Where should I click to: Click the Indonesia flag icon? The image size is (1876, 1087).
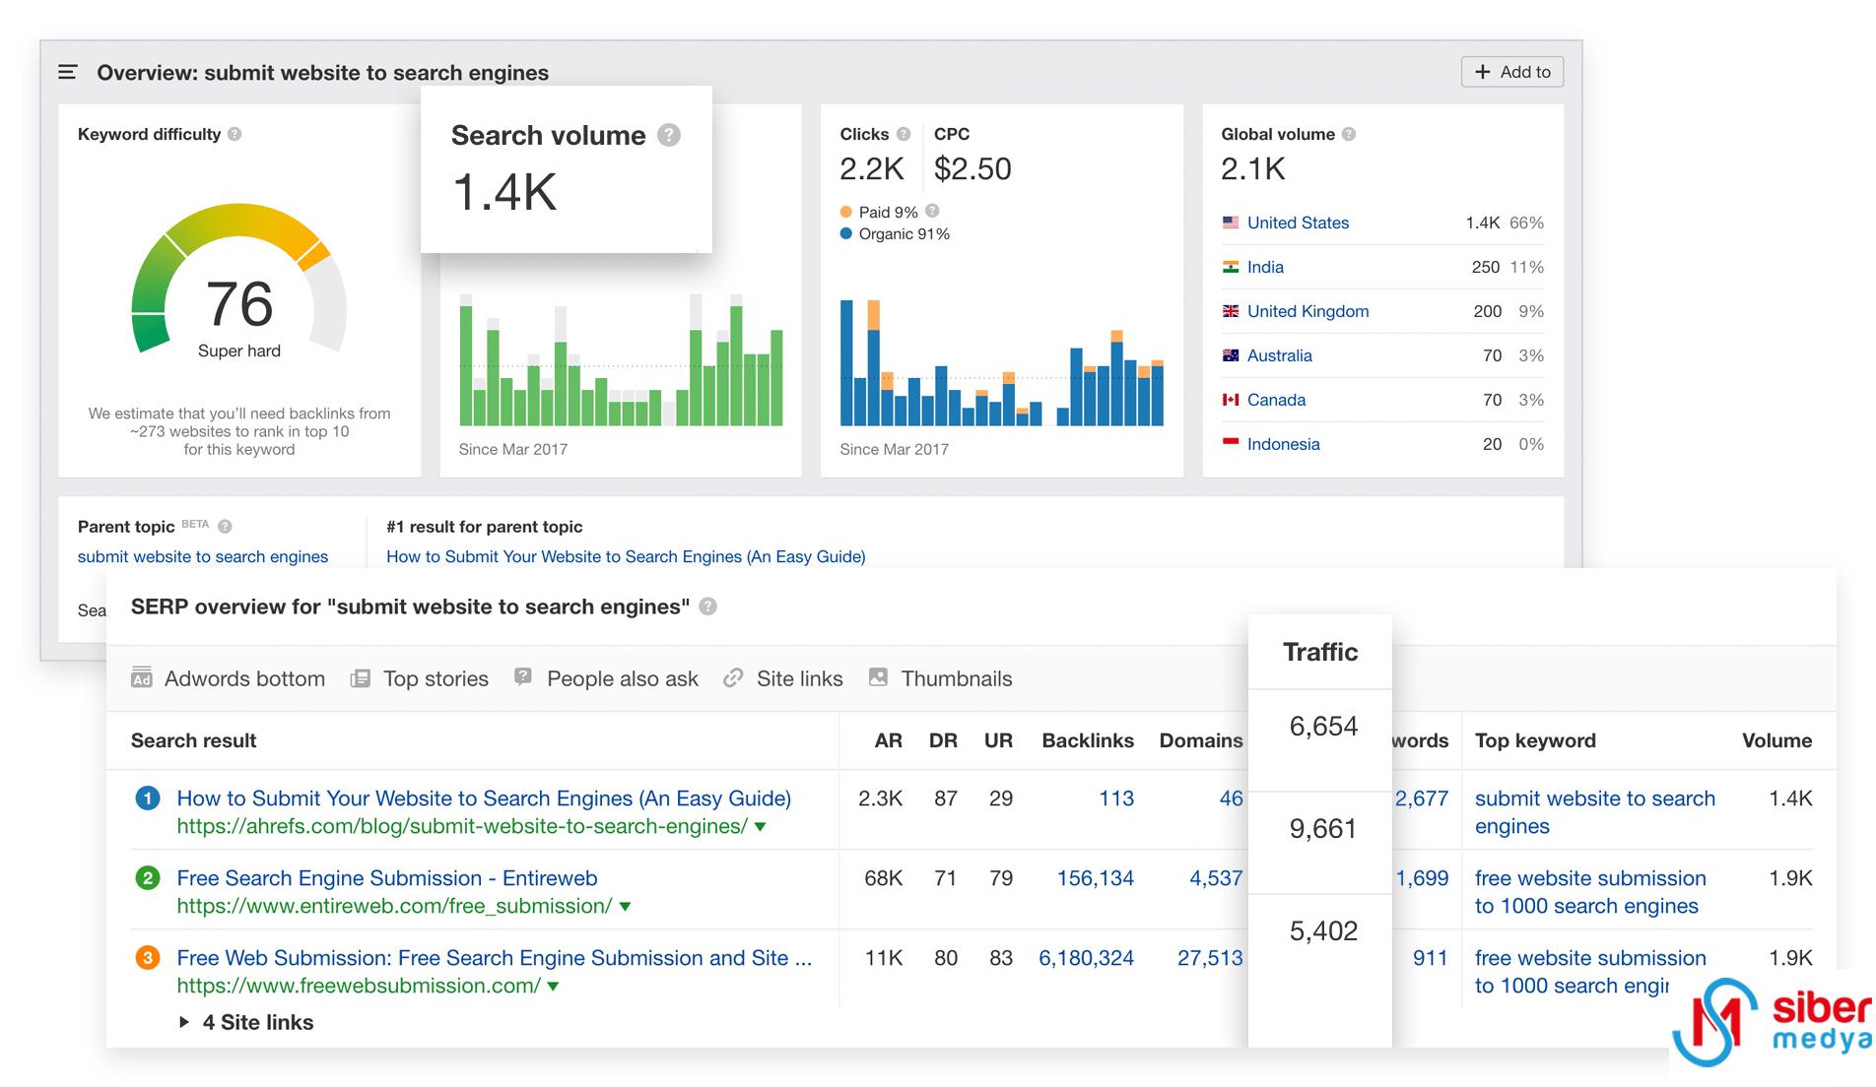pos(1231,444)
